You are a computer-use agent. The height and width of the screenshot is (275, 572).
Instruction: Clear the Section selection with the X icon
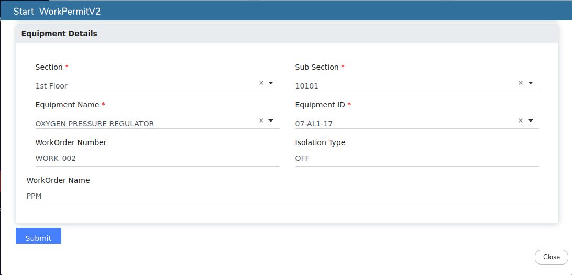(x=261, y=83)
